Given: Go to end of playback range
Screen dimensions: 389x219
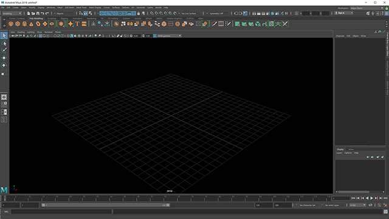Looking at the screenshot, I should click(x=385, y=198).
